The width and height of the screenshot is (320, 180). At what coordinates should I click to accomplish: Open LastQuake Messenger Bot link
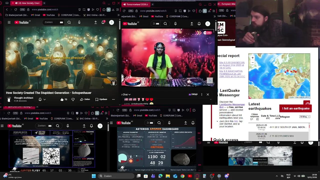[x=232, y=106]
